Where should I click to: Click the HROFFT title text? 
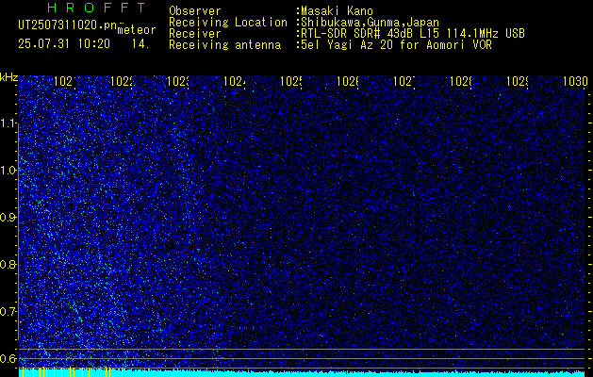tap(96, 8)
